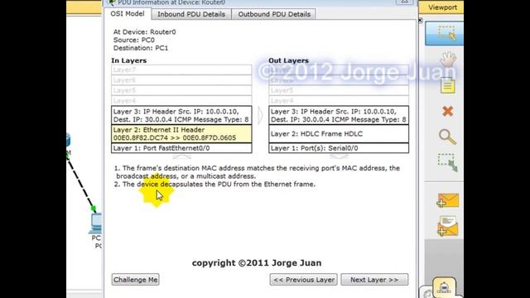The image size is (530, 298).
Task: Go to the Previous Layer
Action: (304, 280)
